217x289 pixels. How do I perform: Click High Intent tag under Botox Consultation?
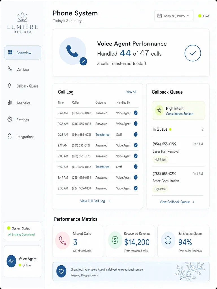pos(160,189)
